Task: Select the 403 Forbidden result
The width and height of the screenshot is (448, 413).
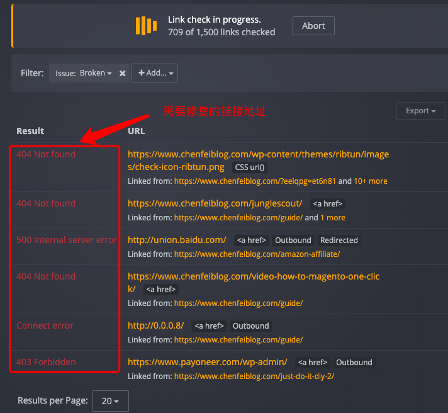Action: (46, 362)
